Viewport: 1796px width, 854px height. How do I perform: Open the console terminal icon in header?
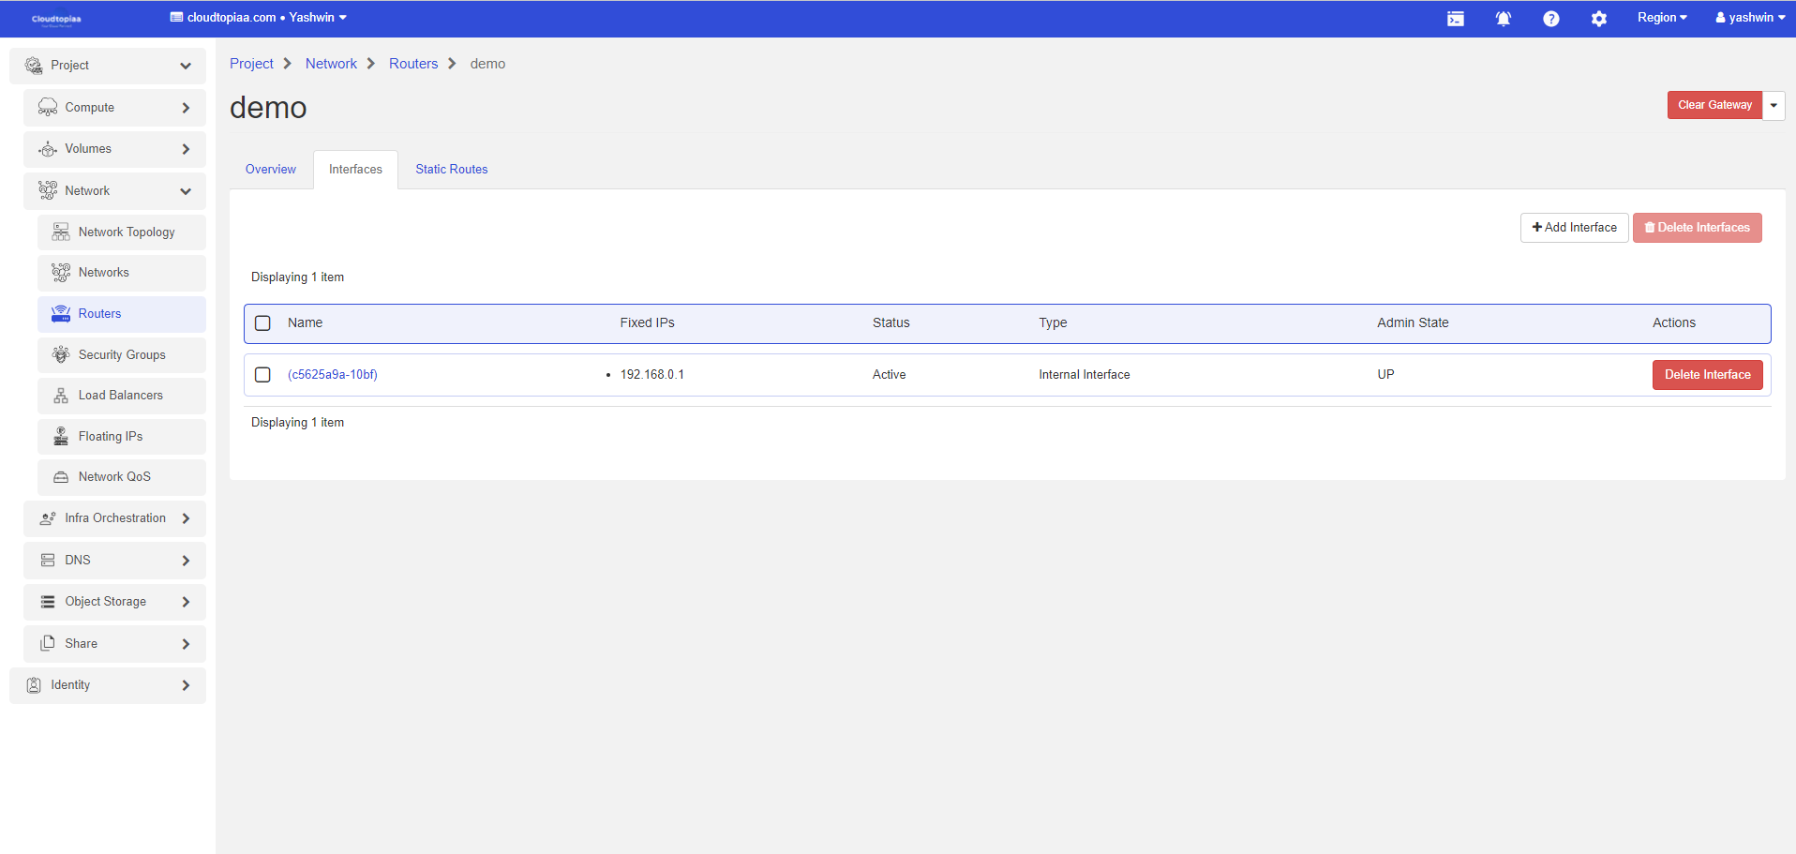pyautogui.click(x=1455, y=19)
